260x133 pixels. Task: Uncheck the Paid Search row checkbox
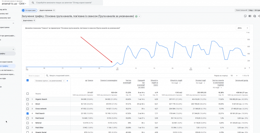pos(27,113)
